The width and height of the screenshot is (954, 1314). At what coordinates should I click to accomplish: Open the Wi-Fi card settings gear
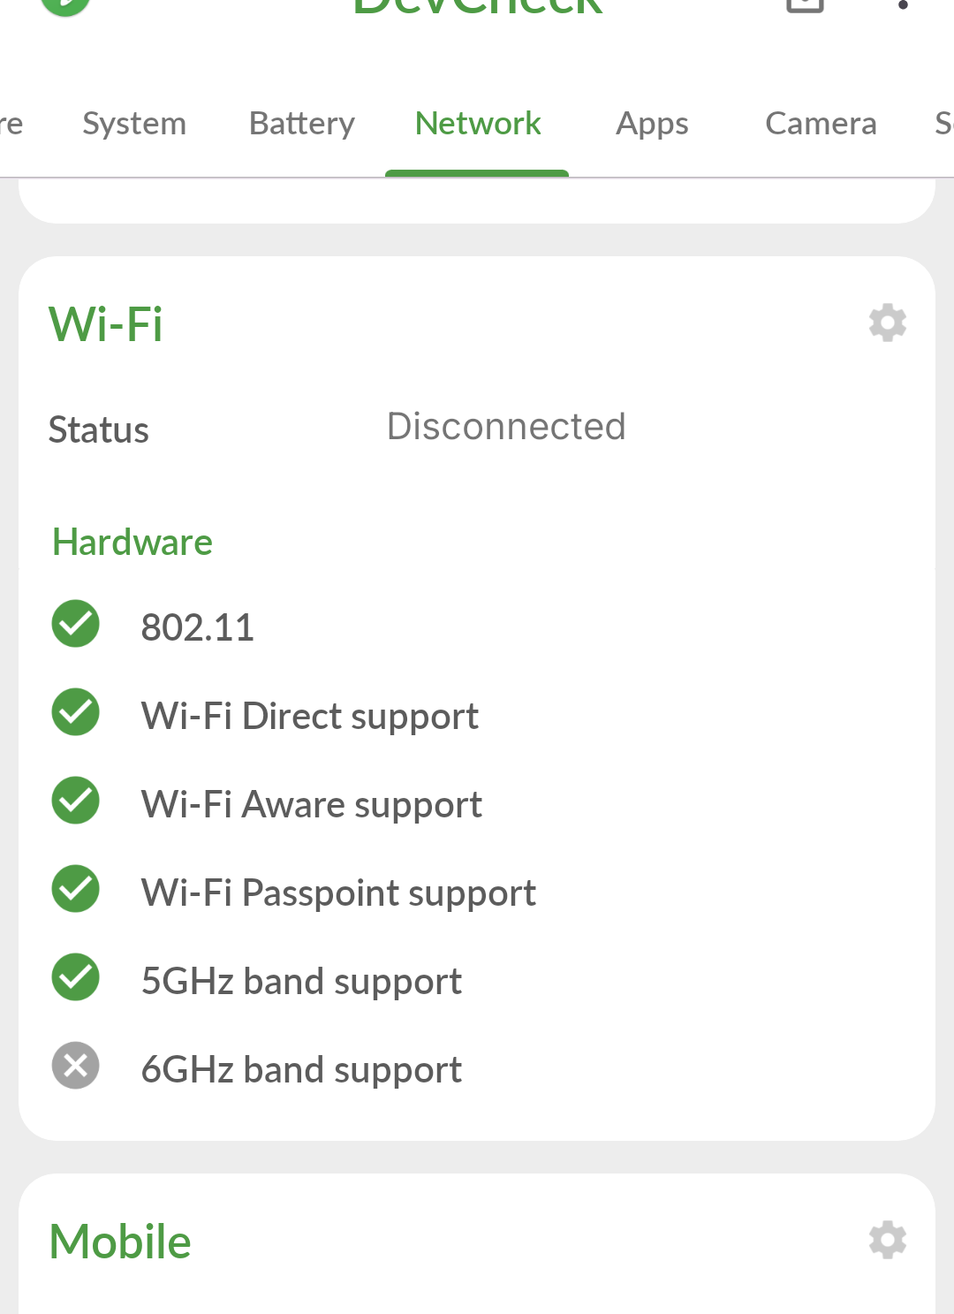tap(887, 323)
